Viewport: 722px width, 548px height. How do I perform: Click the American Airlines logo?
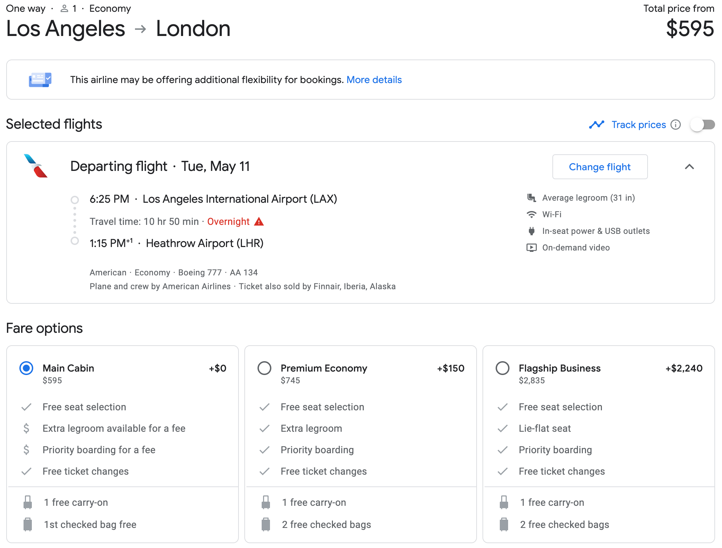36,166
